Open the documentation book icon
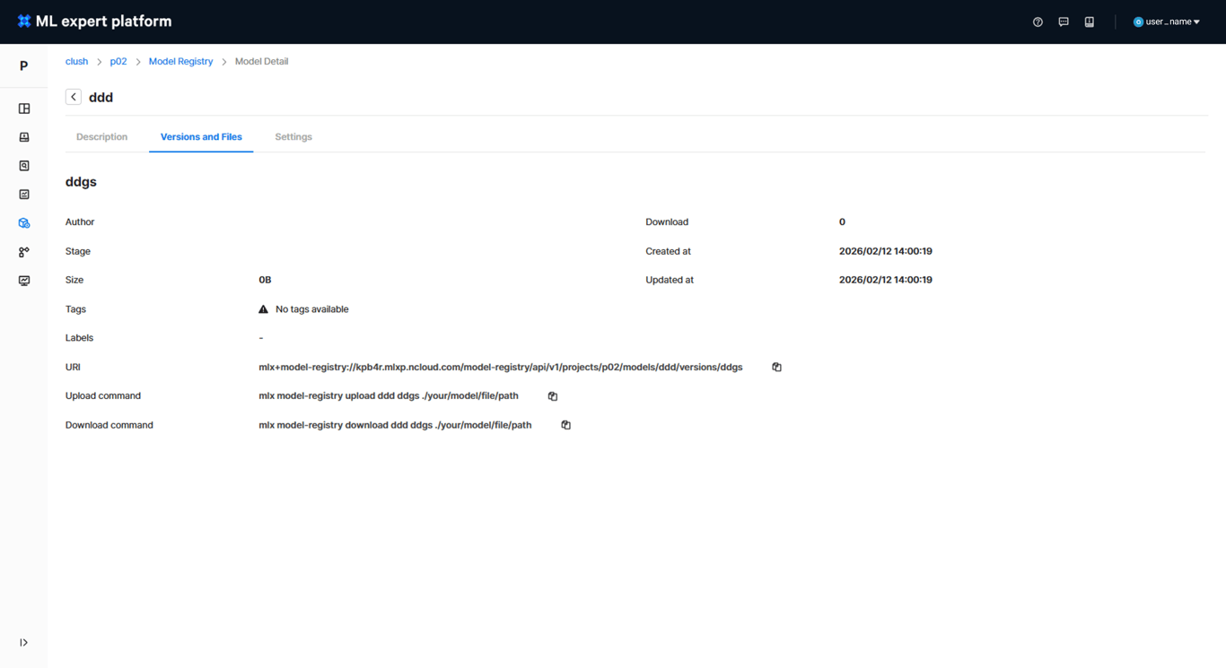The image size is (1226, 668). click(1090, 22)
